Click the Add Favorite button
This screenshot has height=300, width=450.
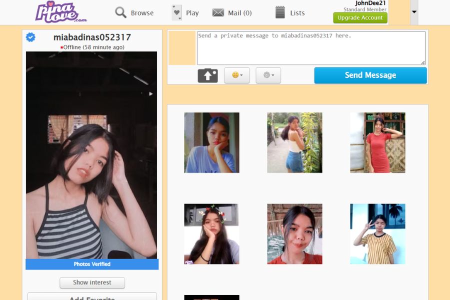(92, 297)
